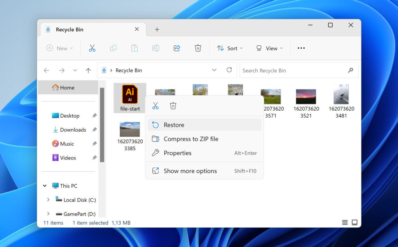Open a new tab with the plus button
The image size is (398, 247).
coord(157,29)
